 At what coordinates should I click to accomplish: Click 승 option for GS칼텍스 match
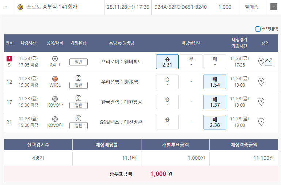[x=167, y=122]
